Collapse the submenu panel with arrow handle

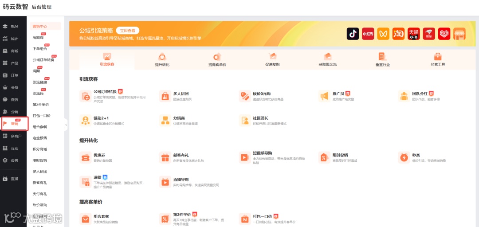click(x=66, y=125)
